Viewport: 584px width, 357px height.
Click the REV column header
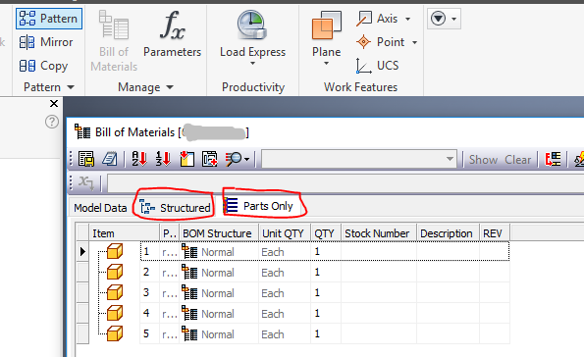pyautogui.click(x=495, y=233)
